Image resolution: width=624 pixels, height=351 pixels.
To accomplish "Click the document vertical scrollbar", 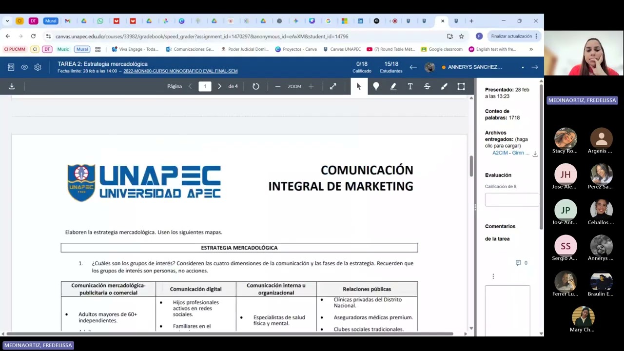I will coord(471,166).
